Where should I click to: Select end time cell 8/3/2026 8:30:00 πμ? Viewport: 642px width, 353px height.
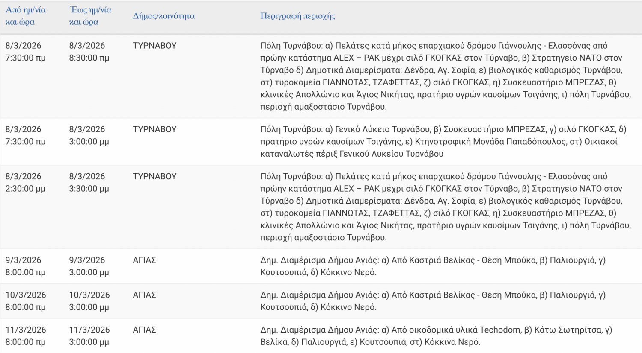[89, 52]
